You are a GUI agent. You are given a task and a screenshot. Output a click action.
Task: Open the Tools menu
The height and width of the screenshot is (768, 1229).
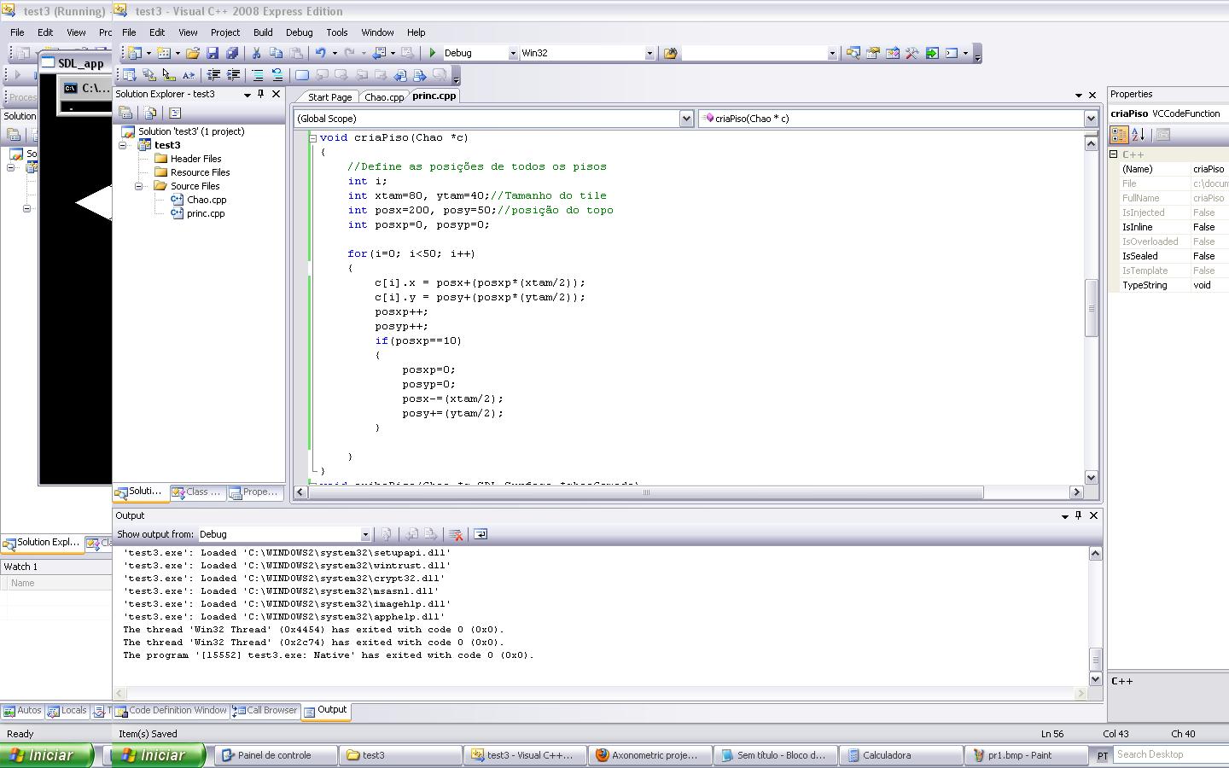337,32
